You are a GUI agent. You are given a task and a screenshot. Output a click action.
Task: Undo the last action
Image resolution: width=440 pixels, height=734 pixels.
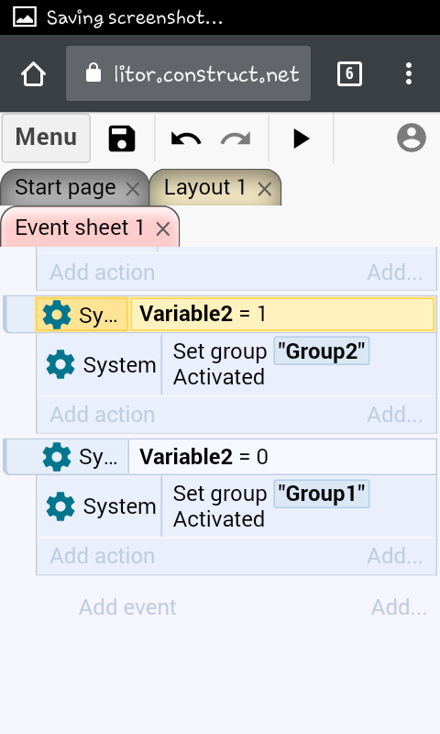click(186, 139)
